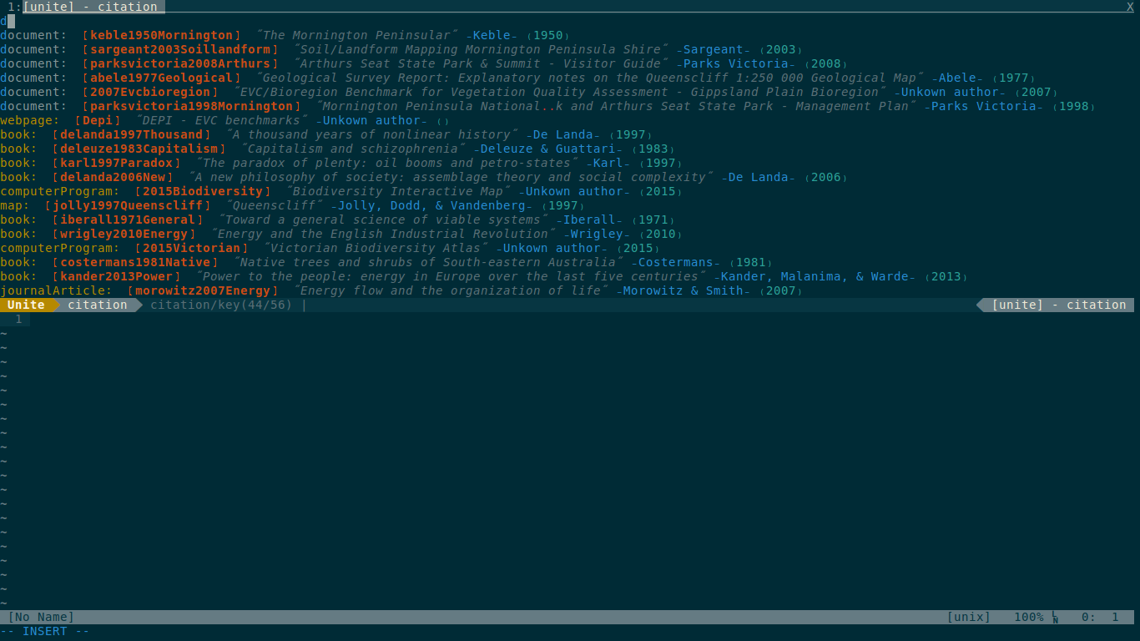This screenshot has width=1140, height=641.
Task: Select citation key 2015Victorian
Action: pos(191,248)
